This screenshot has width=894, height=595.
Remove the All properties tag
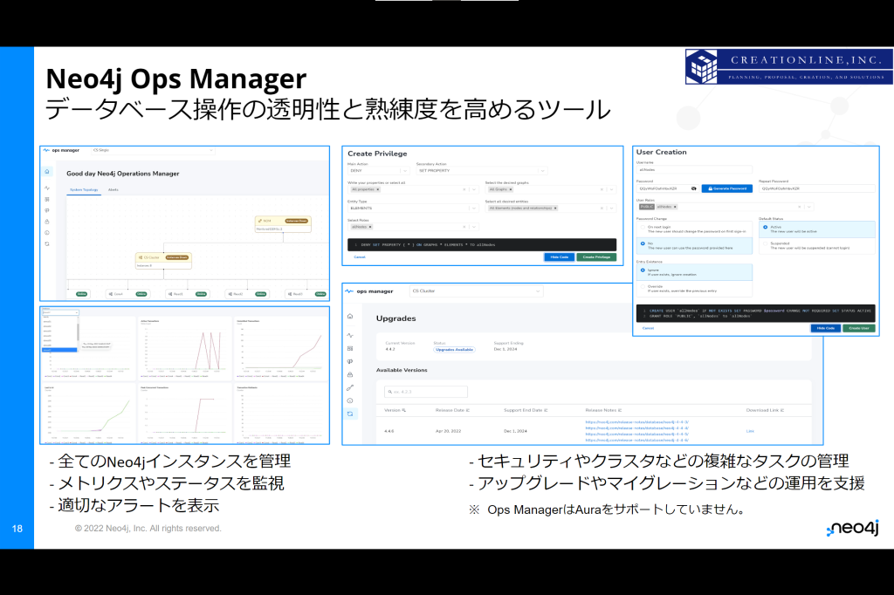(377, 189)
